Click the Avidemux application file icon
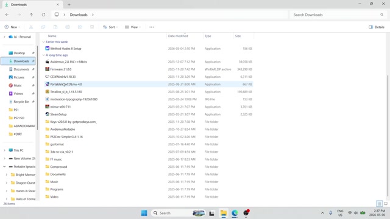390x219 pixels. (x=48, y=61)
